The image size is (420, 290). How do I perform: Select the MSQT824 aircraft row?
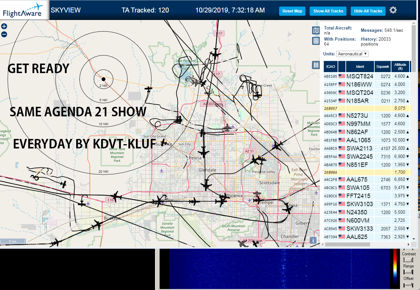(367, 76)
